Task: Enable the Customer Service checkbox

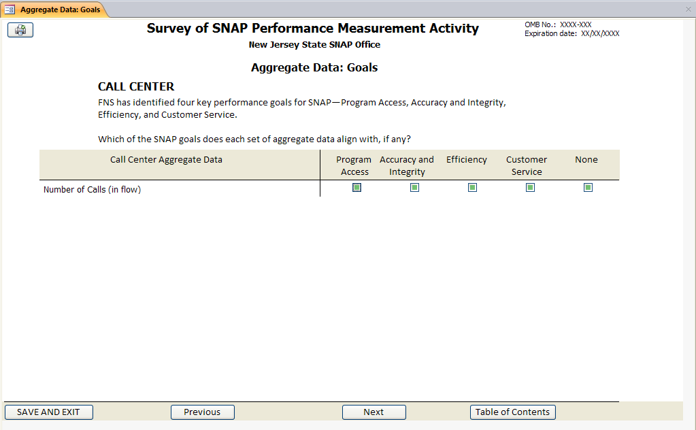Action: [x=530, y=188]
